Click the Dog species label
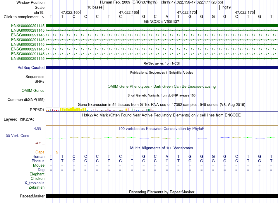 tap(41, 170)
